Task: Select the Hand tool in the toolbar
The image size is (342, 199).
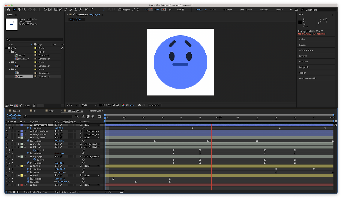Action: (20, 9)
